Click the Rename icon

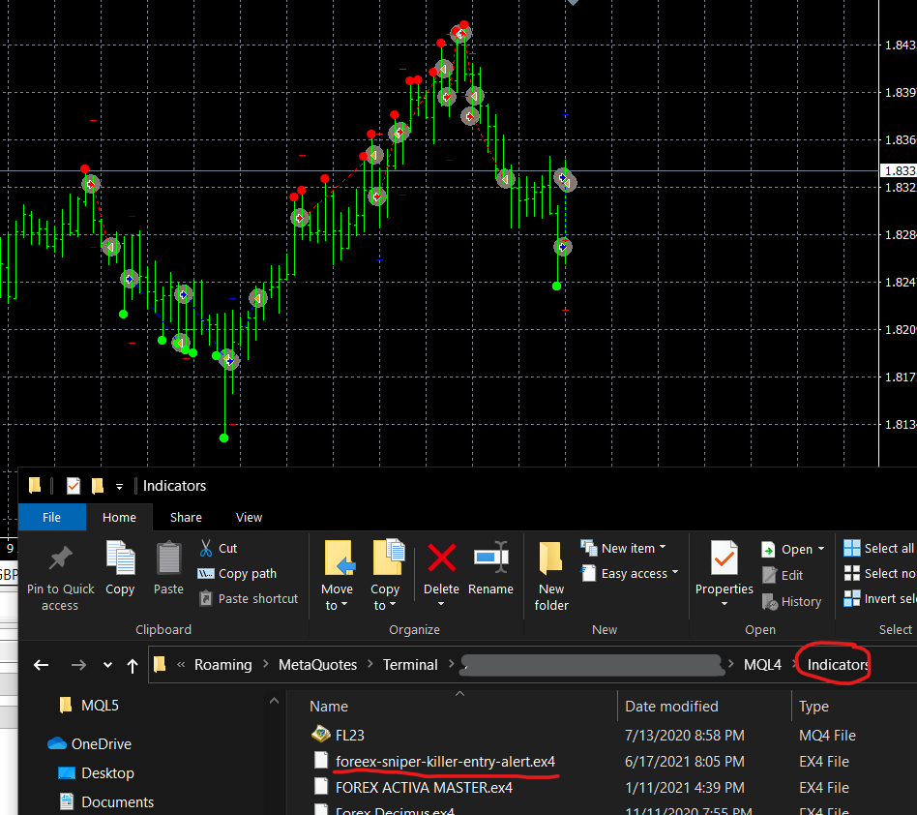point(490,558)
